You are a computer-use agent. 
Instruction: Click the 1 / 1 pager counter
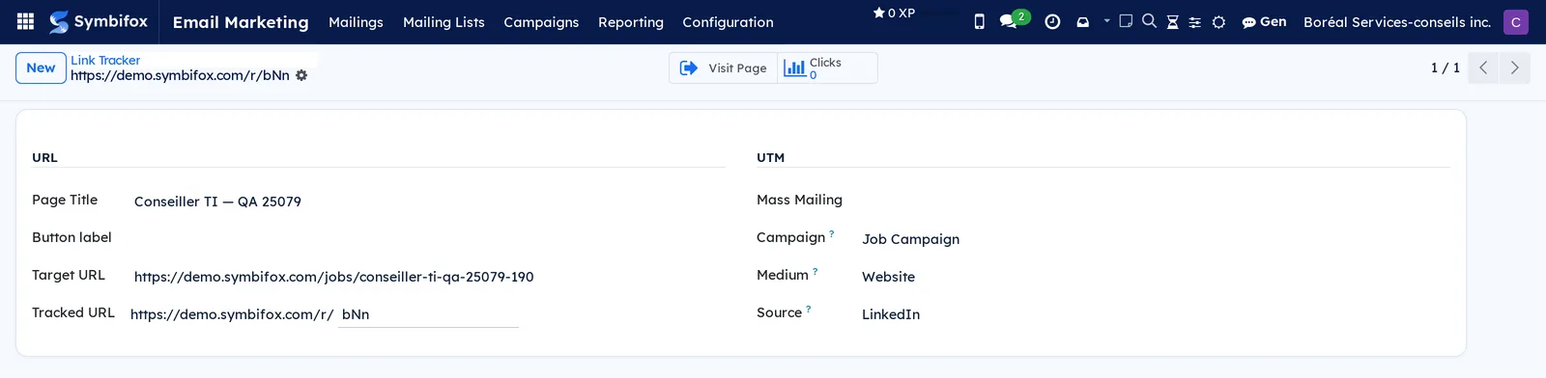1445,67
